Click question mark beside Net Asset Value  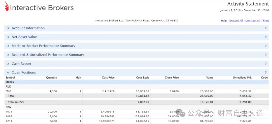coord(265,37)
